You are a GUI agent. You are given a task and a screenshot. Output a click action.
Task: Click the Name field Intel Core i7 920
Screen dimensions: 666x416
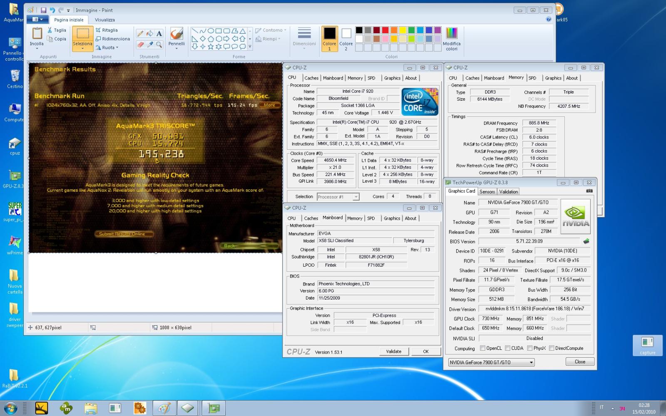click(x=358, y=91)
